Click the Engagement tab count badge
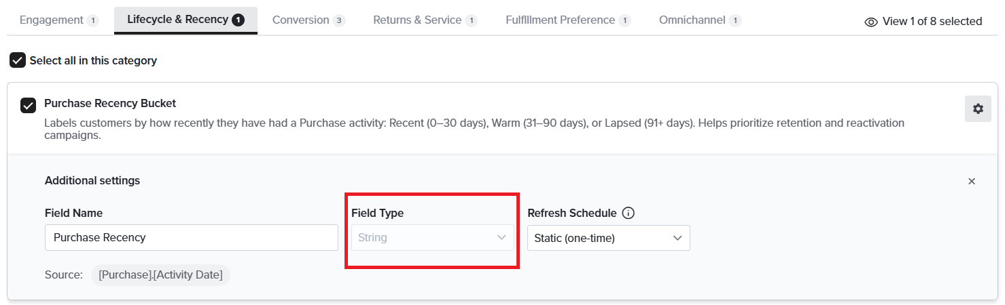1005x305 pixels. (x=92, y=20)
